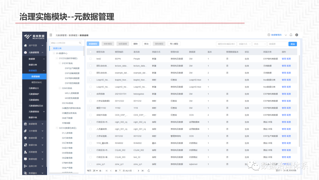This screenshot has height=180, width=319.
Task: Refresh the table using the reload icon
Action: 149,171
